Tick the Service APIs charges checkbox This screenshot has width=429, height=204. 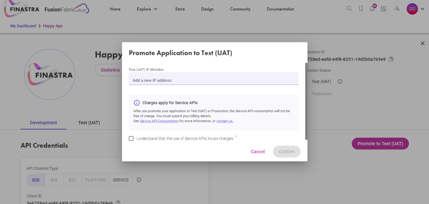tap(131, 138)
